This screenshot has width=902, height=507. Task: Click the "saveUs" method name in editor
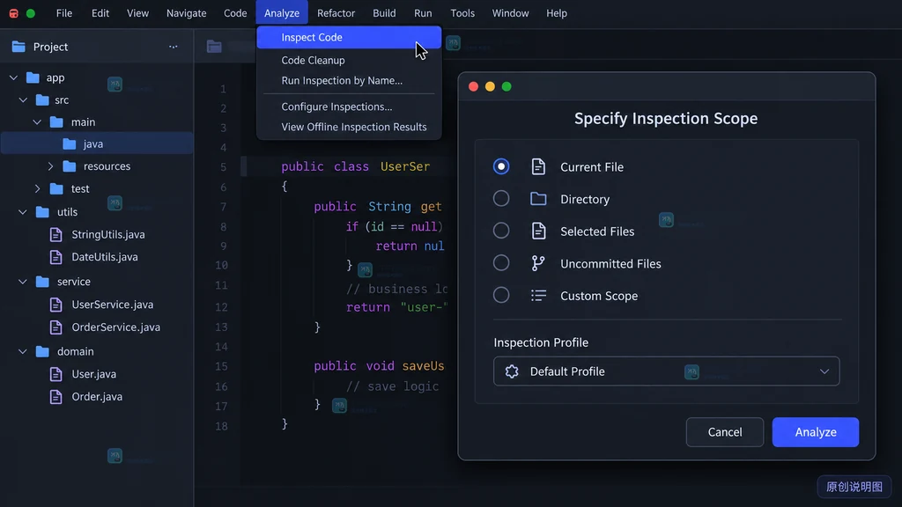pyautogui.click(x=424, y=366)
